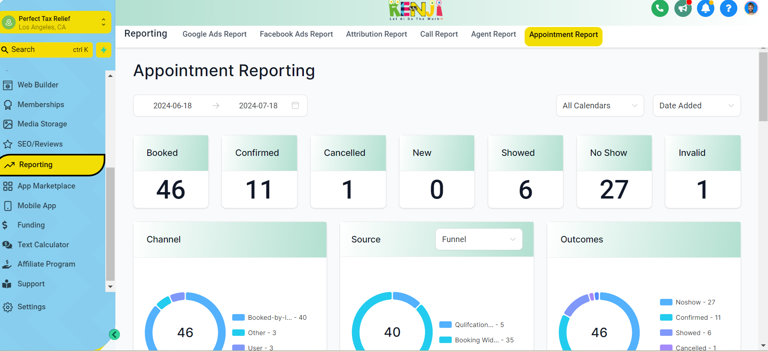Click the Showed count card

pyautogui.click(x=525, y=172)
